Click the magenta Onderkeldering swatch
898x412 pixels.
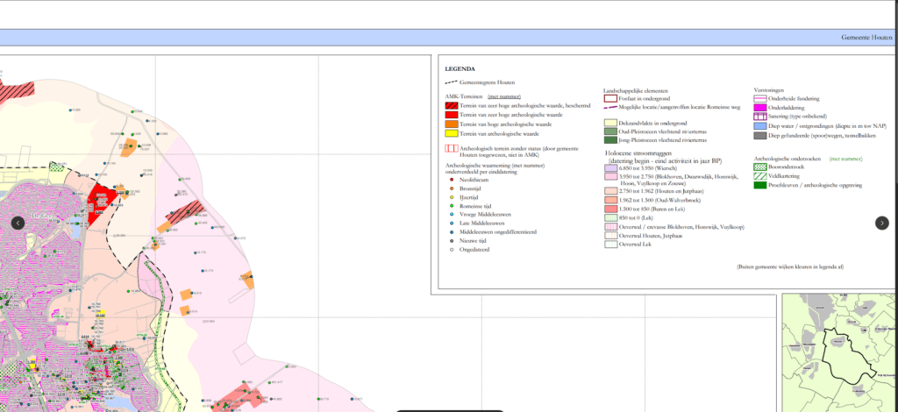[x=761, y=108]
